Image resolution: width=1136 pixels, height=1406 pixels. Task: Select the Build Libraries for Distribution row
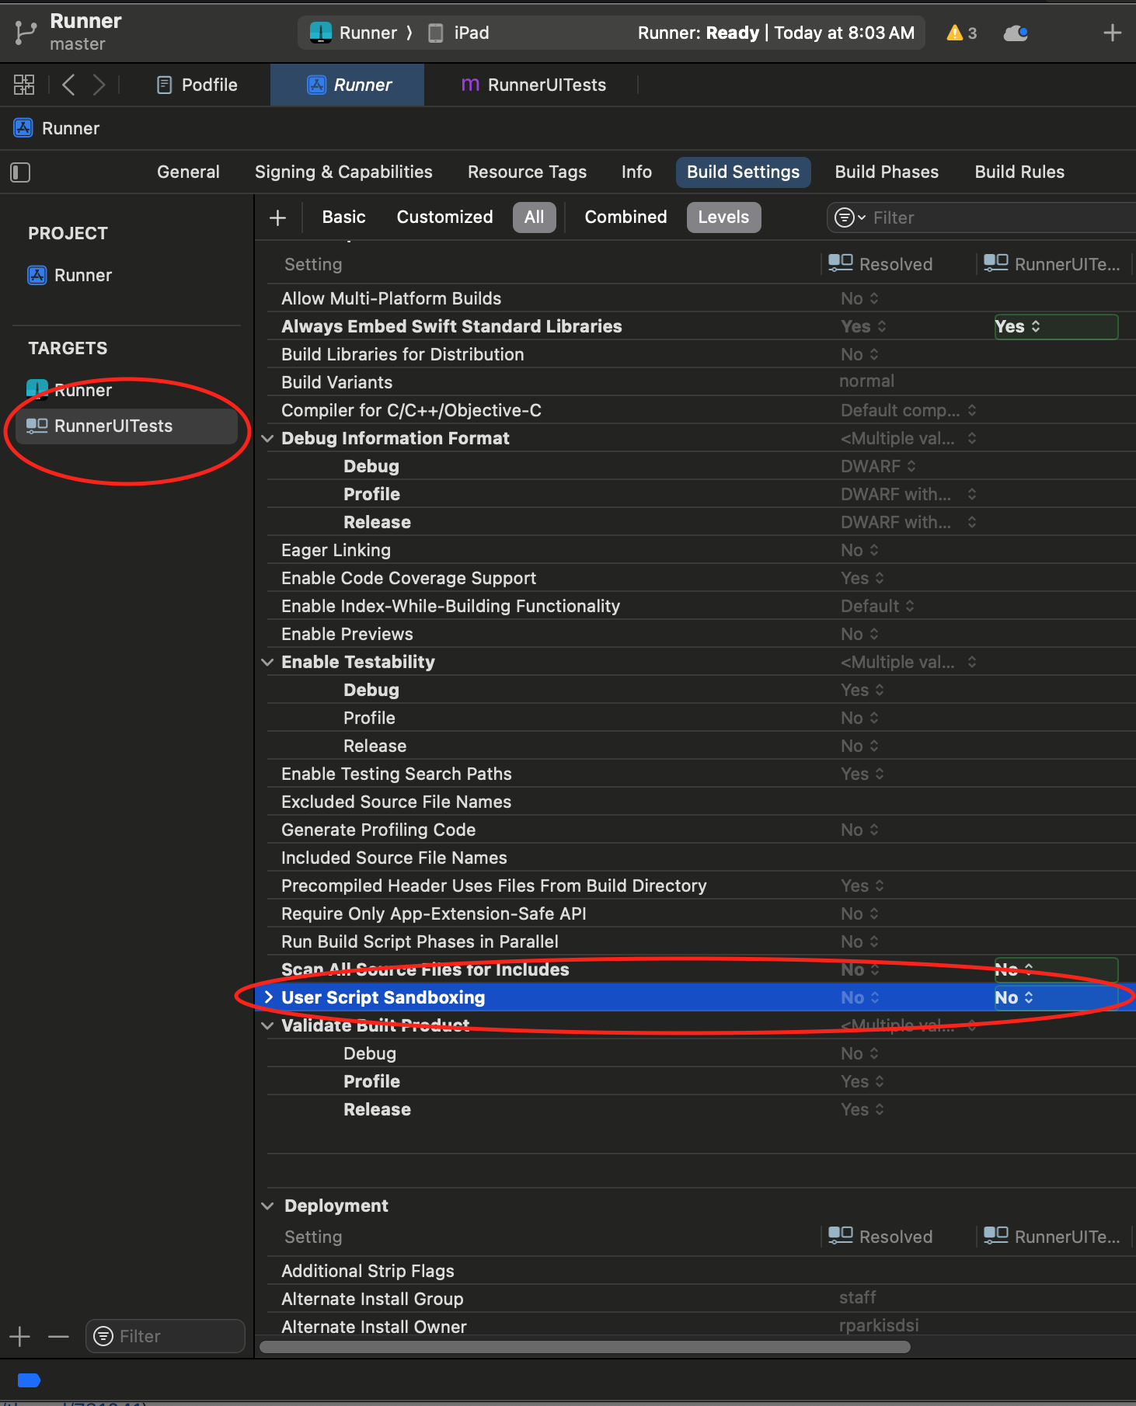[x=701, y=354]
